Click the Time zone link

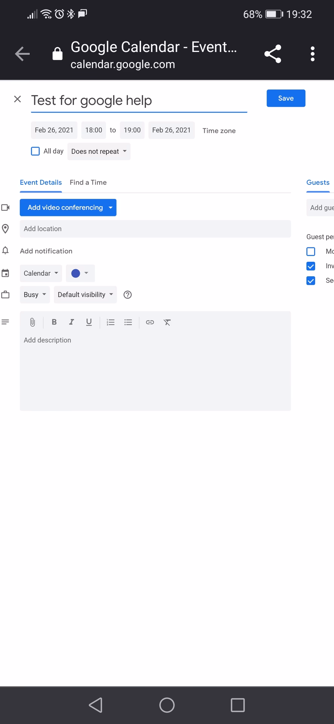click(x=219, y=131)
